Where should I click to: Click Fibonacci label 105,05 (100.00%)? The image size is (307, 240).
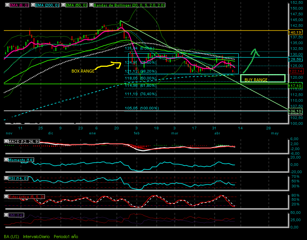coord(142,108)
